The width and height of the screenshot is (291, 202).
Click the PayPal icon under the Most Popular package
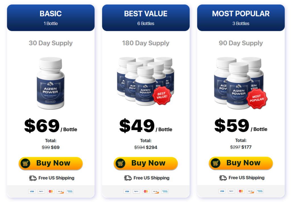[231, 191]
